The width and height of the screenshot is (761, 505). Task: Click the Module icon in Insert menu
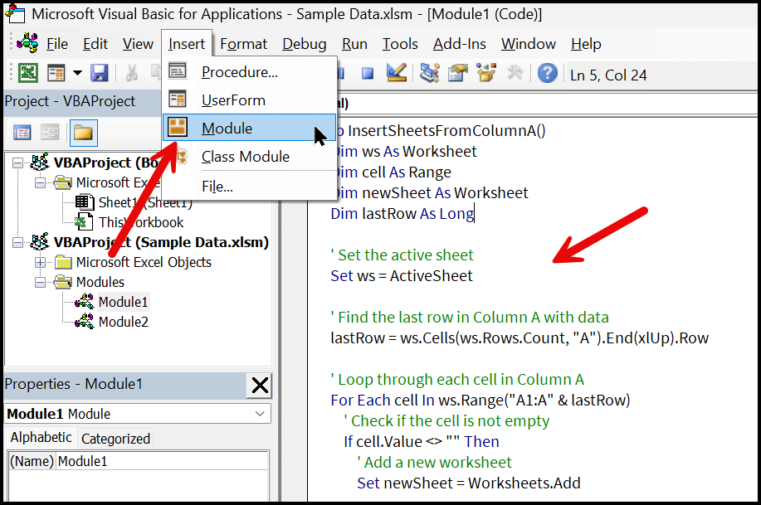tap(178, 127)
